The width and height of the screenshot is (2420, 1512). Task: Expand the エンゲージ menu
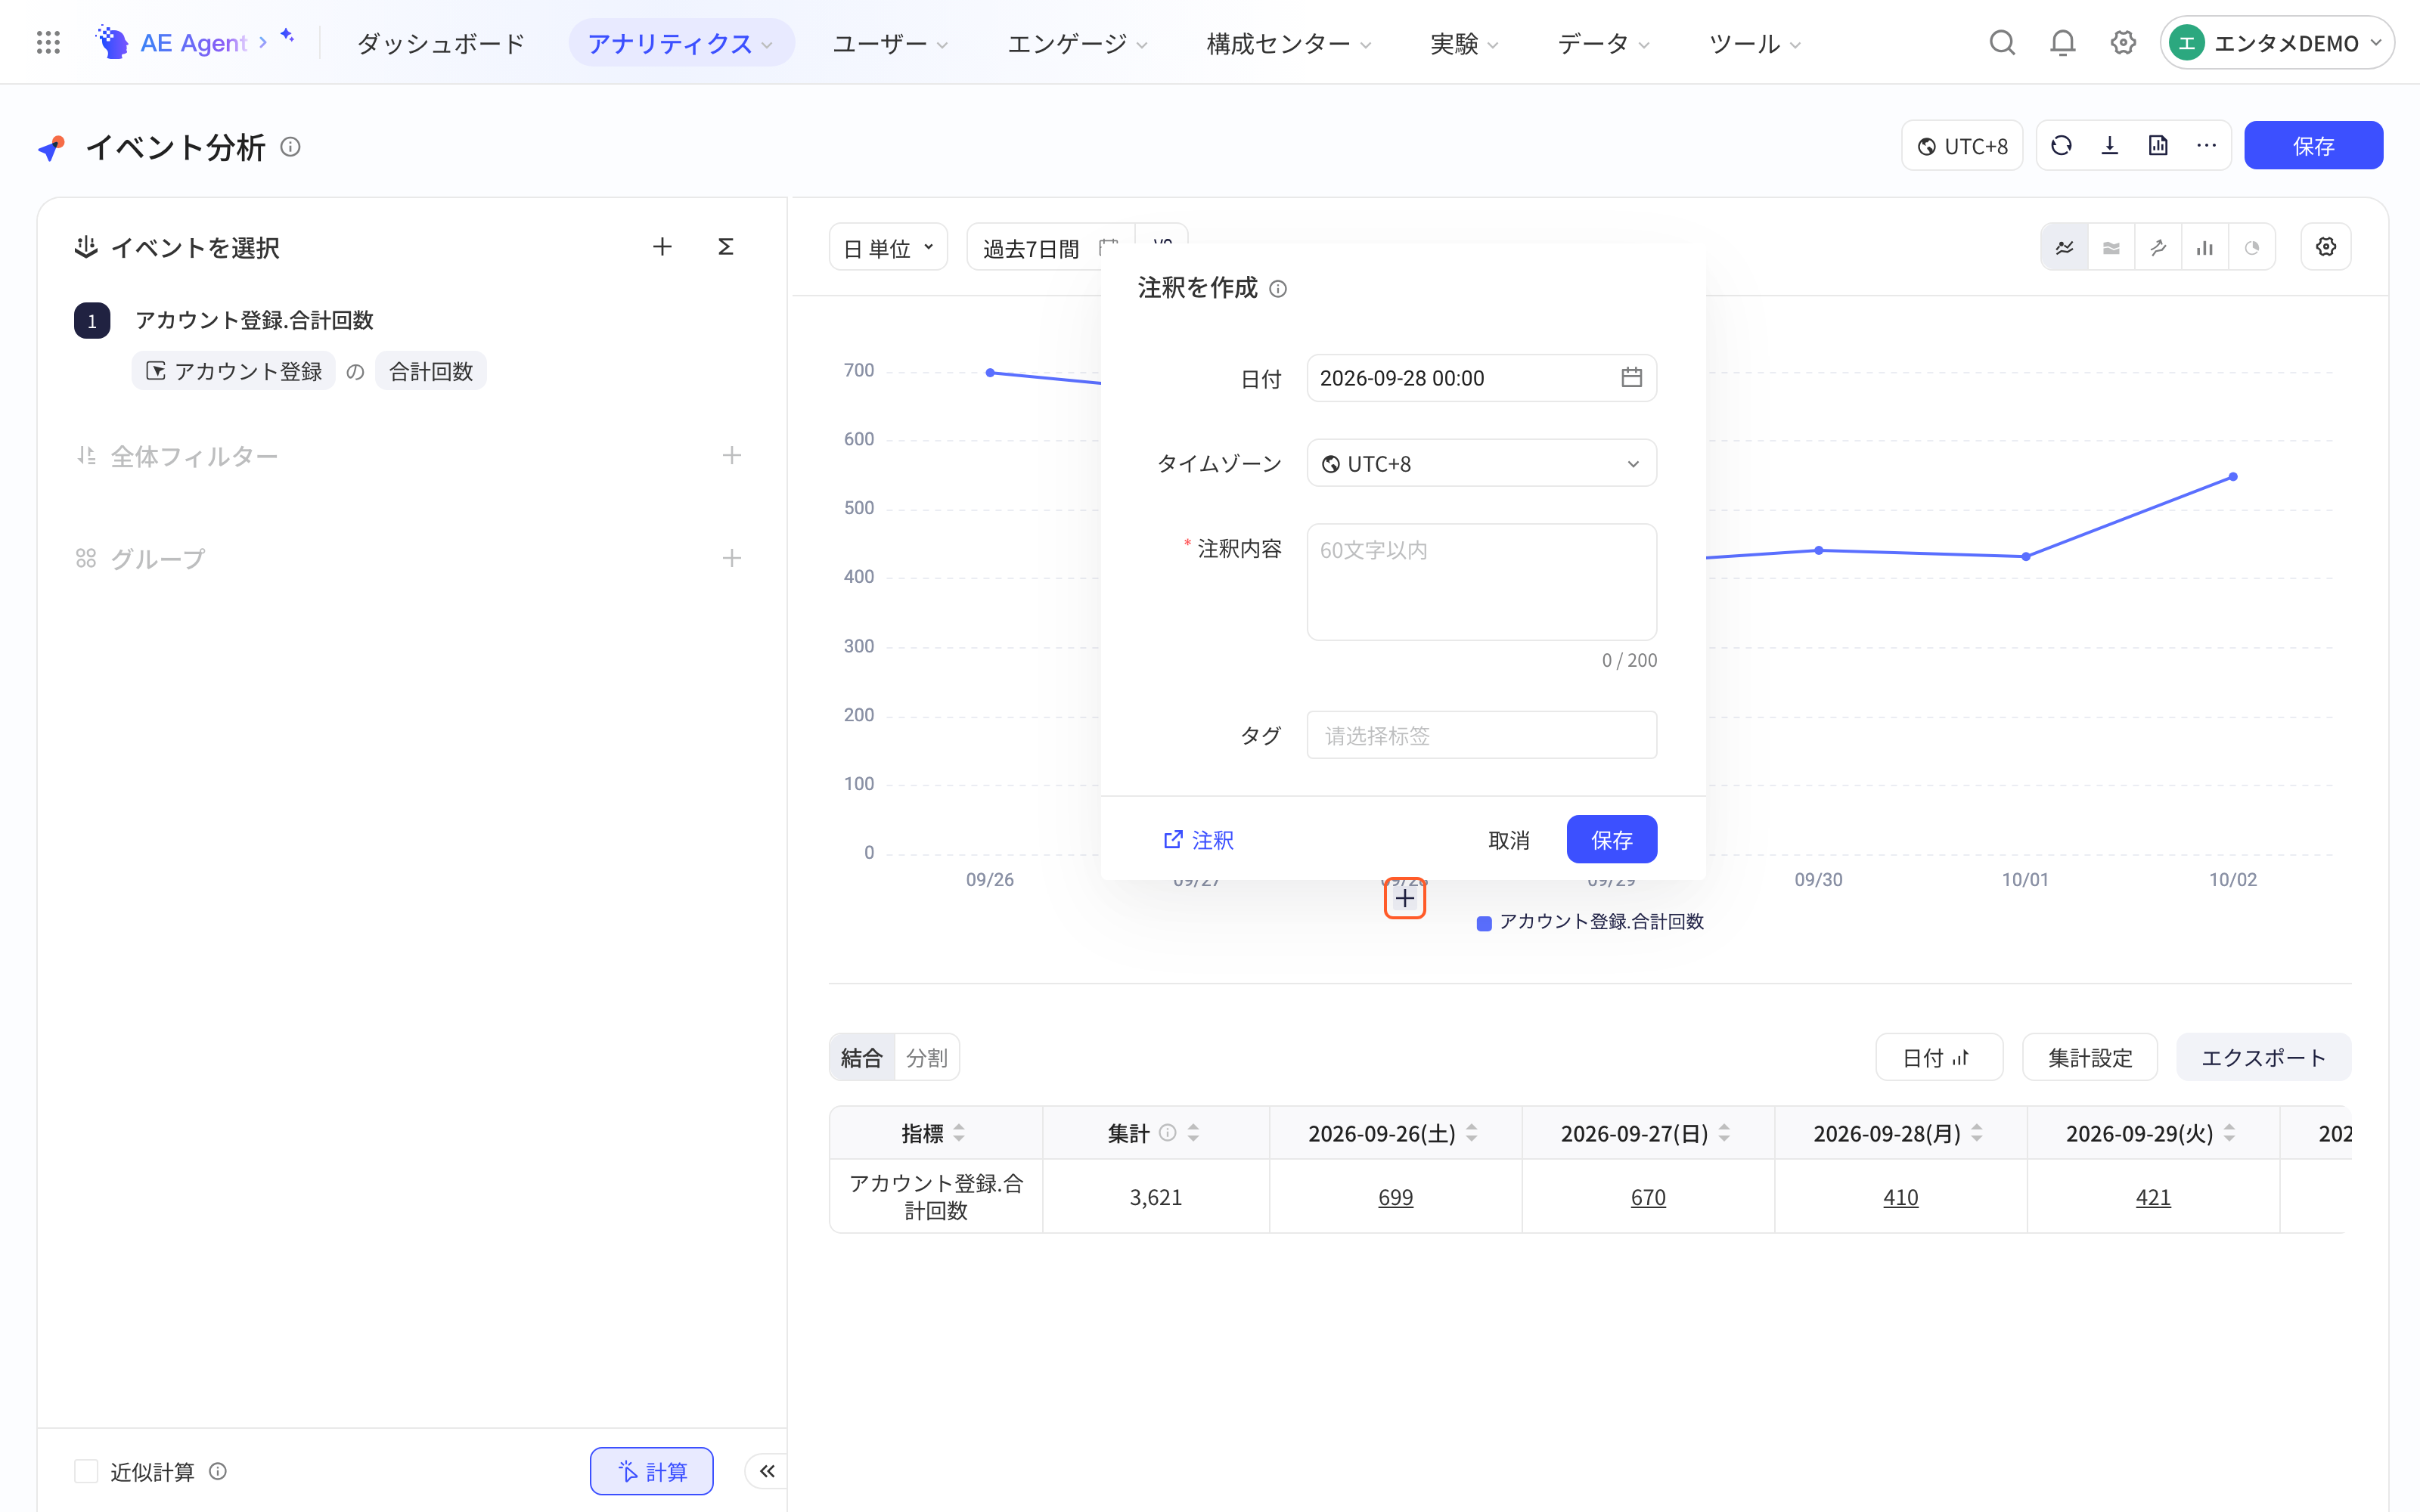coord(1077,43)
